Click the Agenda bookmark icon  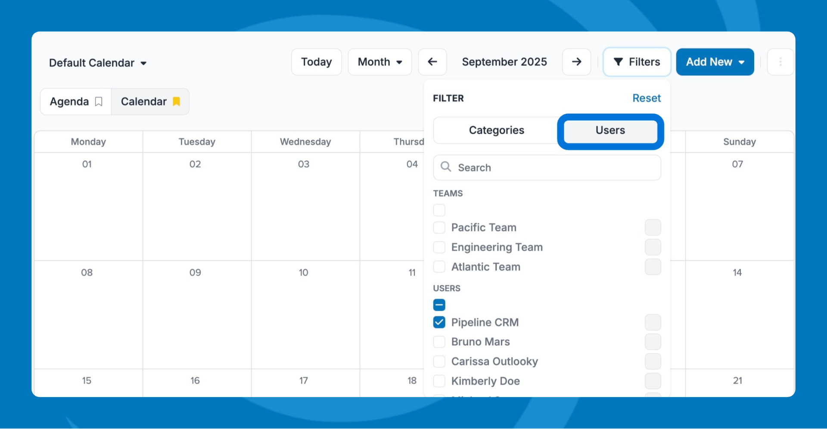[x=99, y=102]
